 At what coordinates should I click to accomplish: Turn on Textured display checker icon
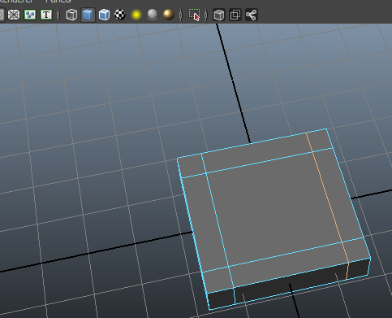[120, 15]
